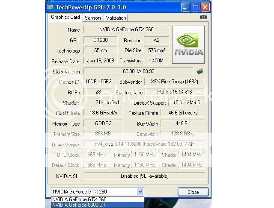Screen dimensions: 274x208
Task: Click the 'Subvendor' label
Action: pos(131,82)
